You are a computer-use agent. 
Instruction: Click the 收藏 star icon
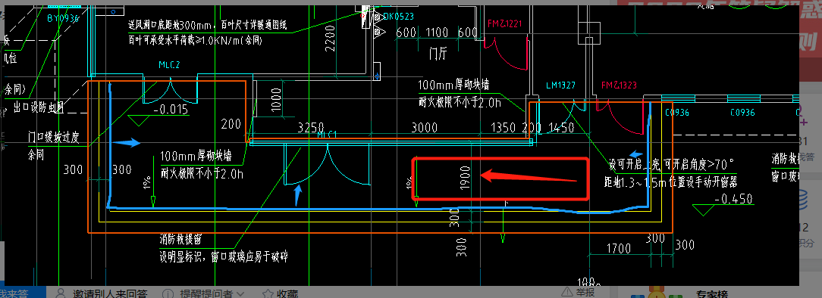point(268,293)
